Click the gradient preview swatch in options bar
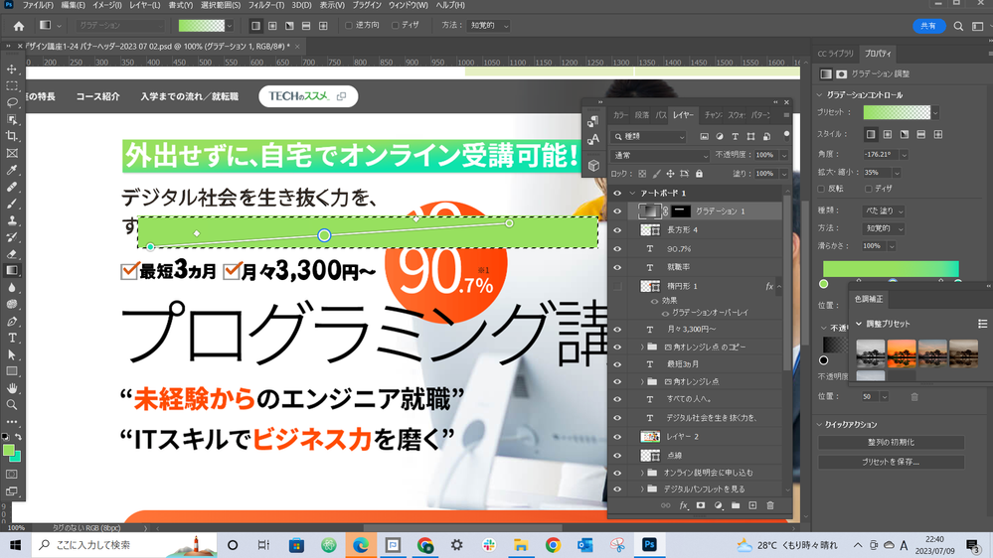The image size is (993, 558). 202,26
